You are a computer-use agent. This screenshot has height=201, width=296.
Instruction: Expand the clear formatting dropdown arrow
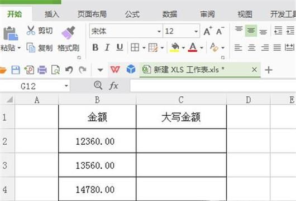pyautogui.click(x=223, y=48)
